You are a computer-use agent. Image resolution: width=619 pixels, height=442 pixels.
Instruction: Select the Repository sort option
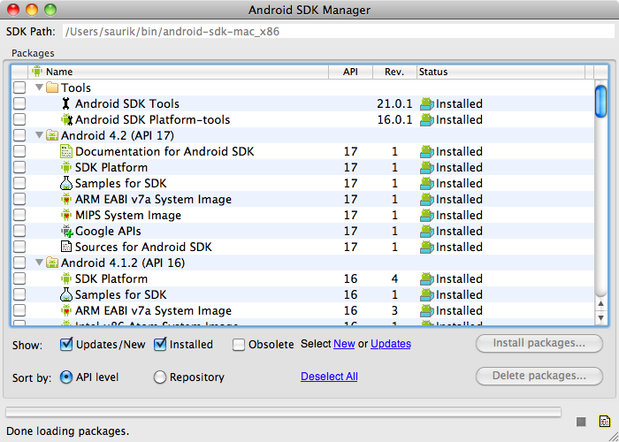click(160, 377)
